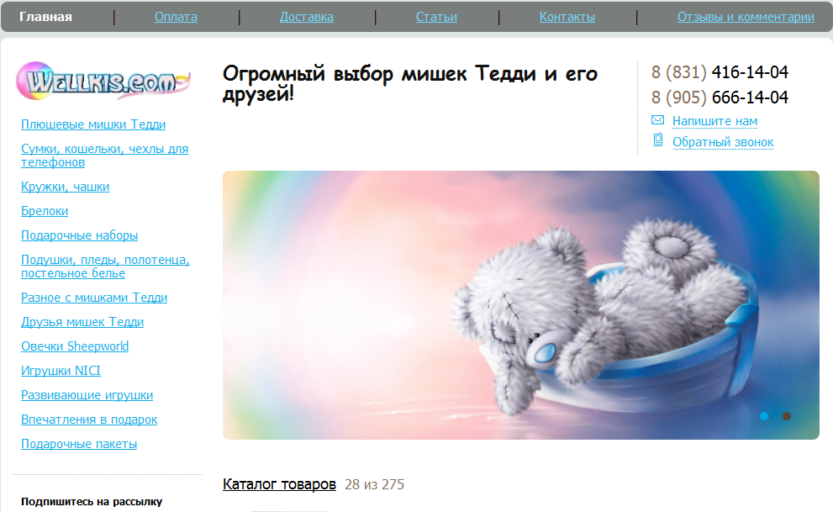This screenshot has width=833, height=512.
Task: Open the Кружки, чашки category
Action: pyautogui.click(x=65, y=187)
